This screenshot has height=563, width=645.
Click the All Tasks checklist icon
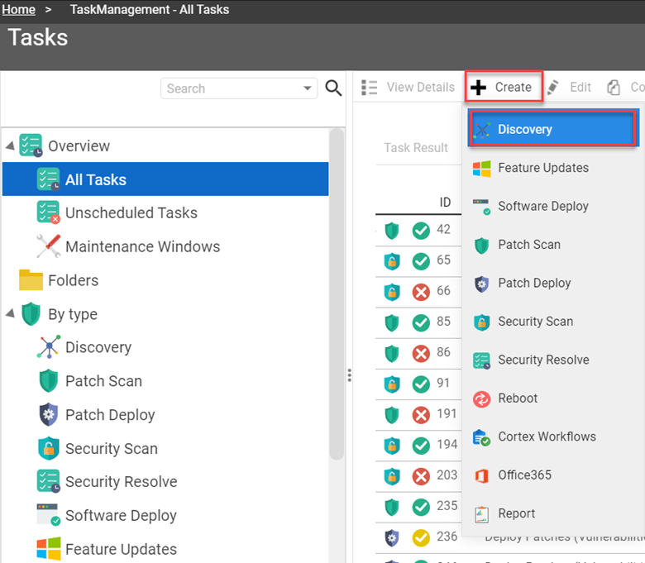[x=49, y=179]
